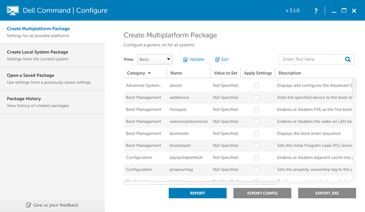Open the title bar dropdown arrow

(x=325, y=11)
